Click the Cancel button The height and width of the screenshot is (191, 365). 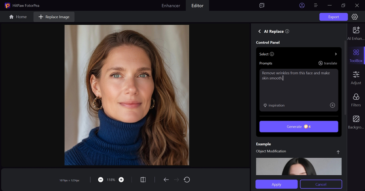click(x=321, y=184)
